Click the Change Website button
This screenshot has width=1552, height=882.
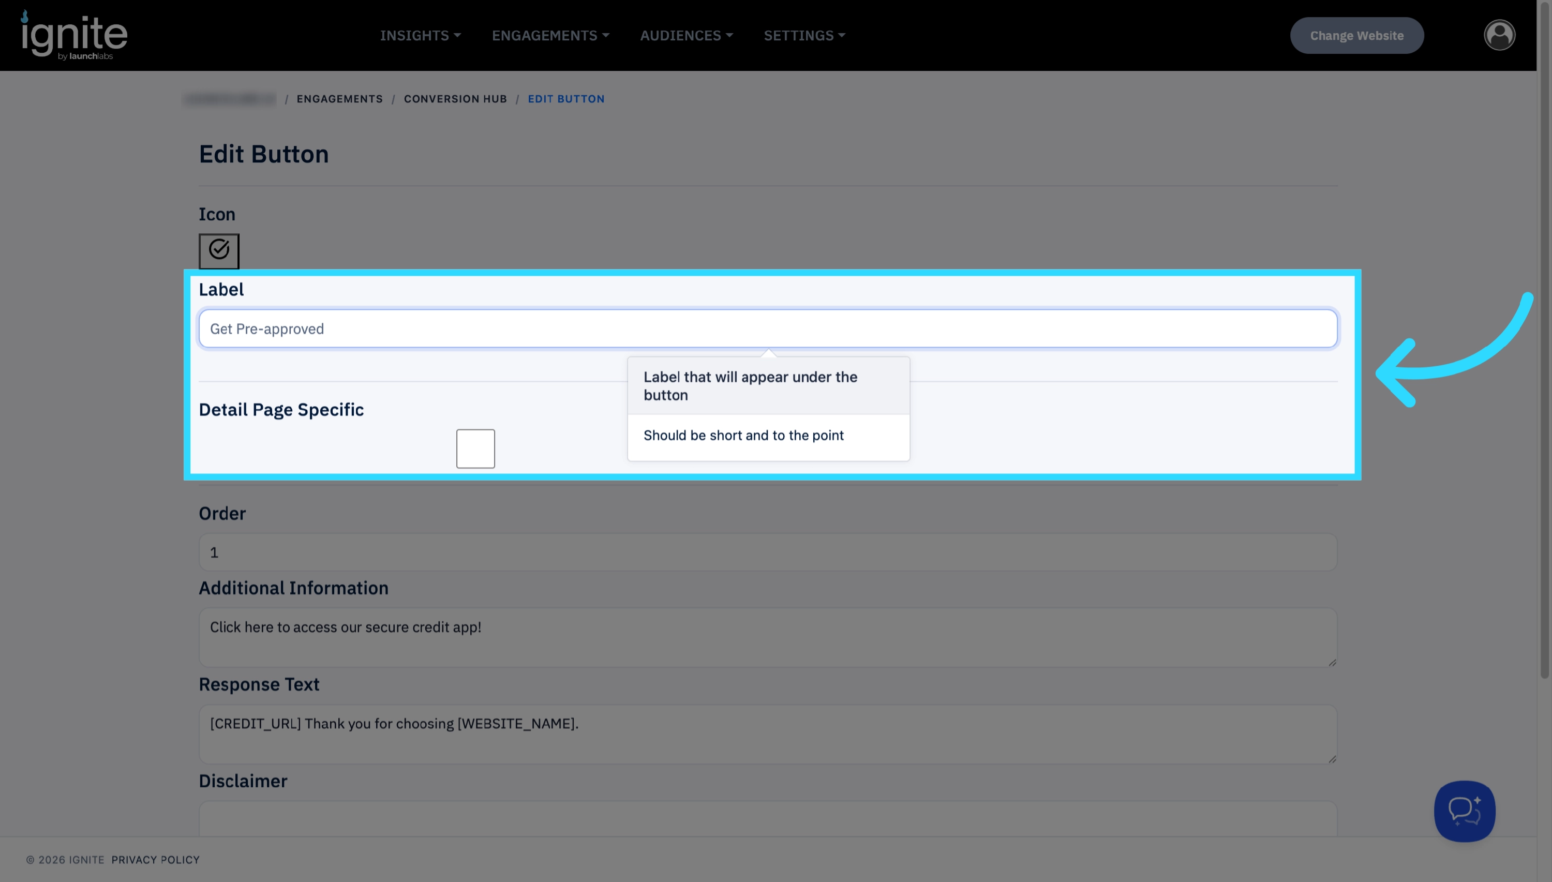coord(1356,35)
